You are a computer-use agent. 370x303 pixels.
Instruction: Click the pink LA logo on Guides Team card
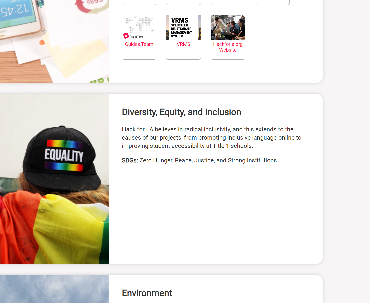click(x=126, y=36)
